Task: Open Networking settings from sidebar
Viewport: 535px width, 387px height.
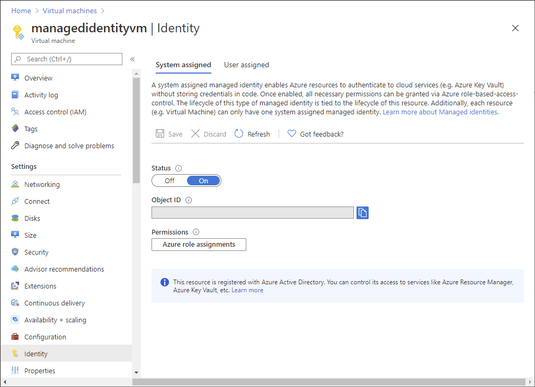Action: (x=42, y=184)
